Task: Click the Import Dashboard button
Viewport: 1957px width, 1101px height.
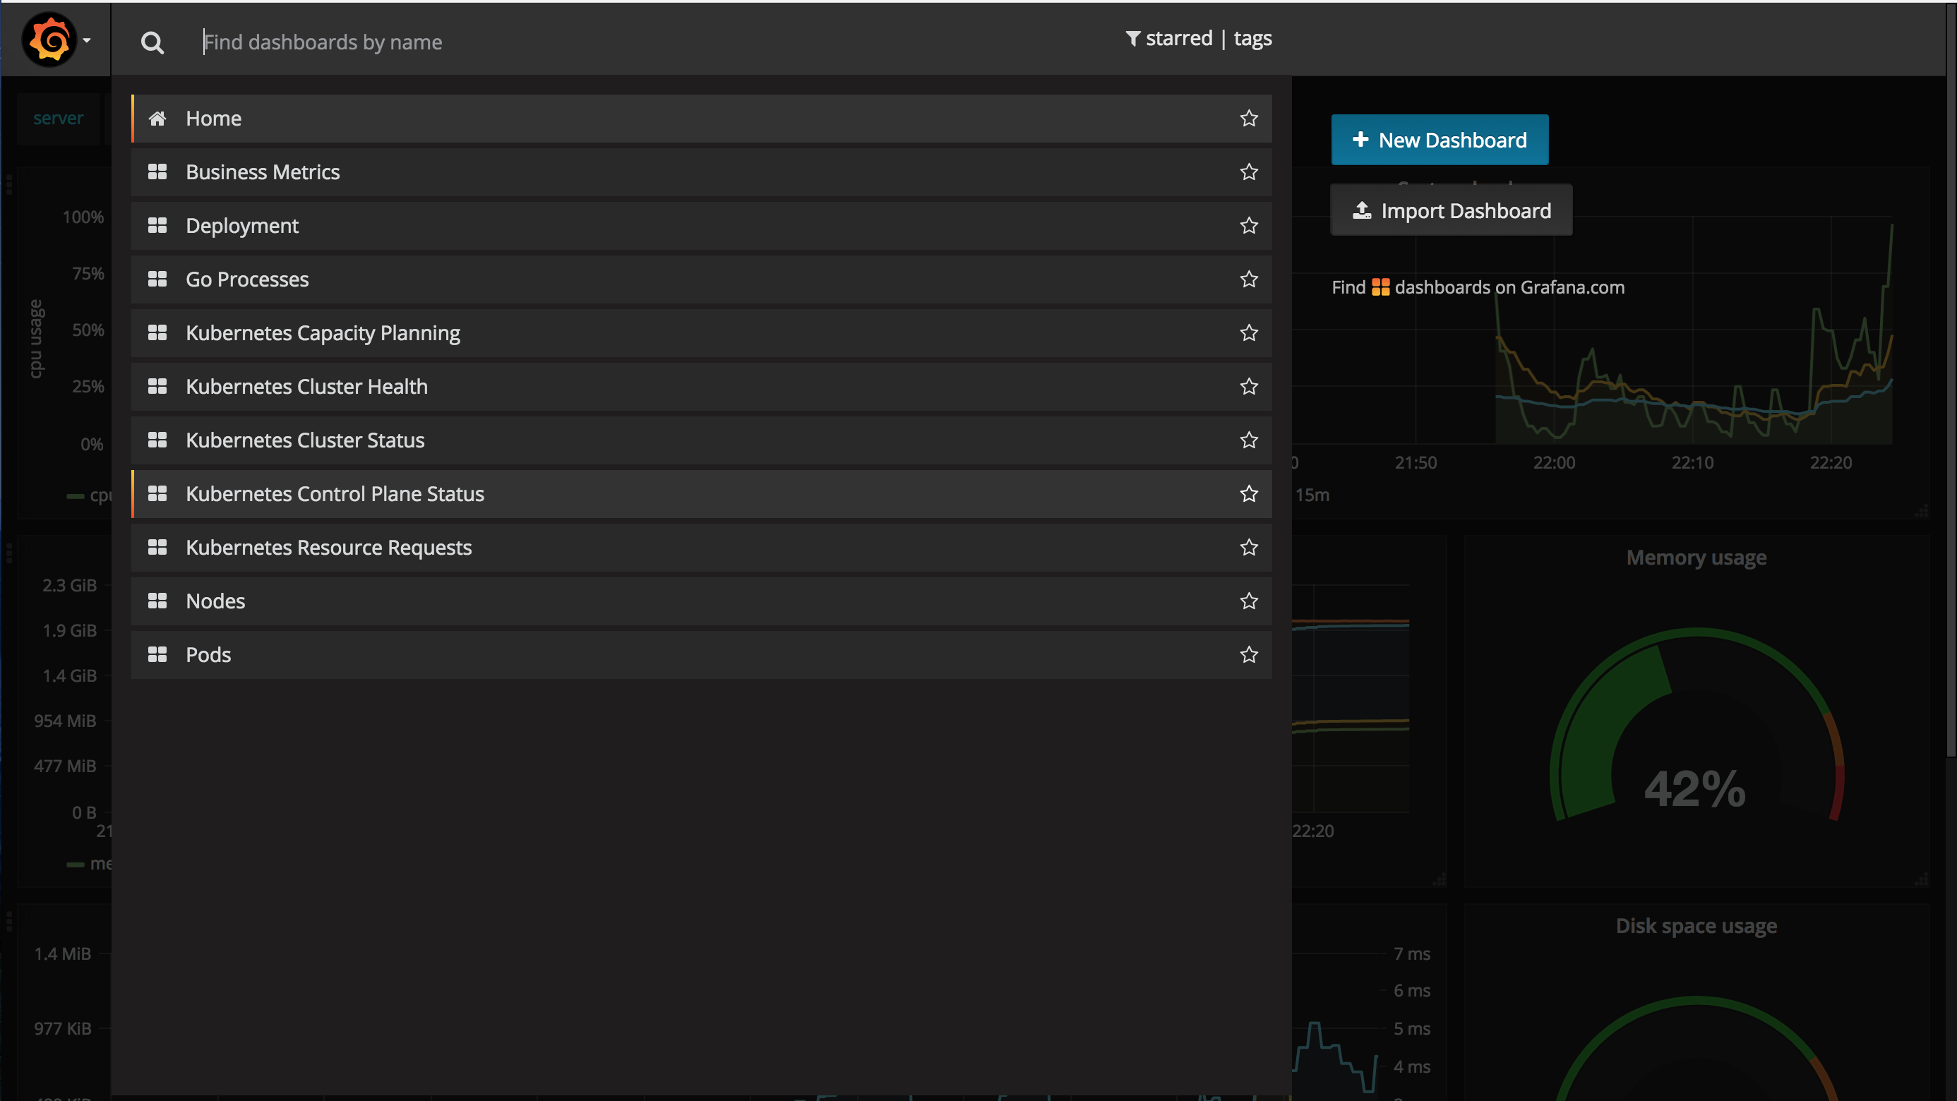Action: coord(1451,210)
